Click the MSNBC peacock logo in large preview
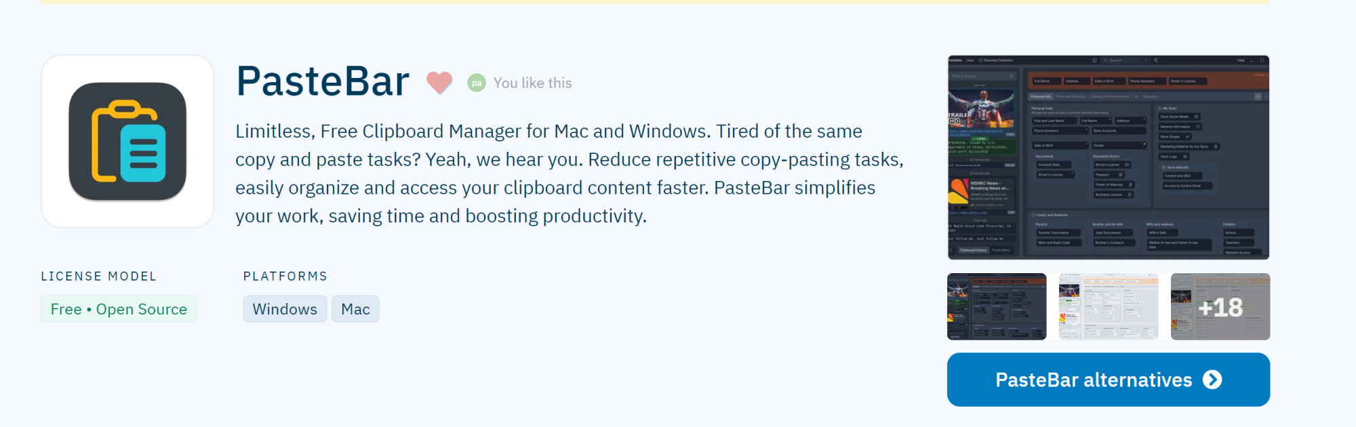 (x=958, y=190)
